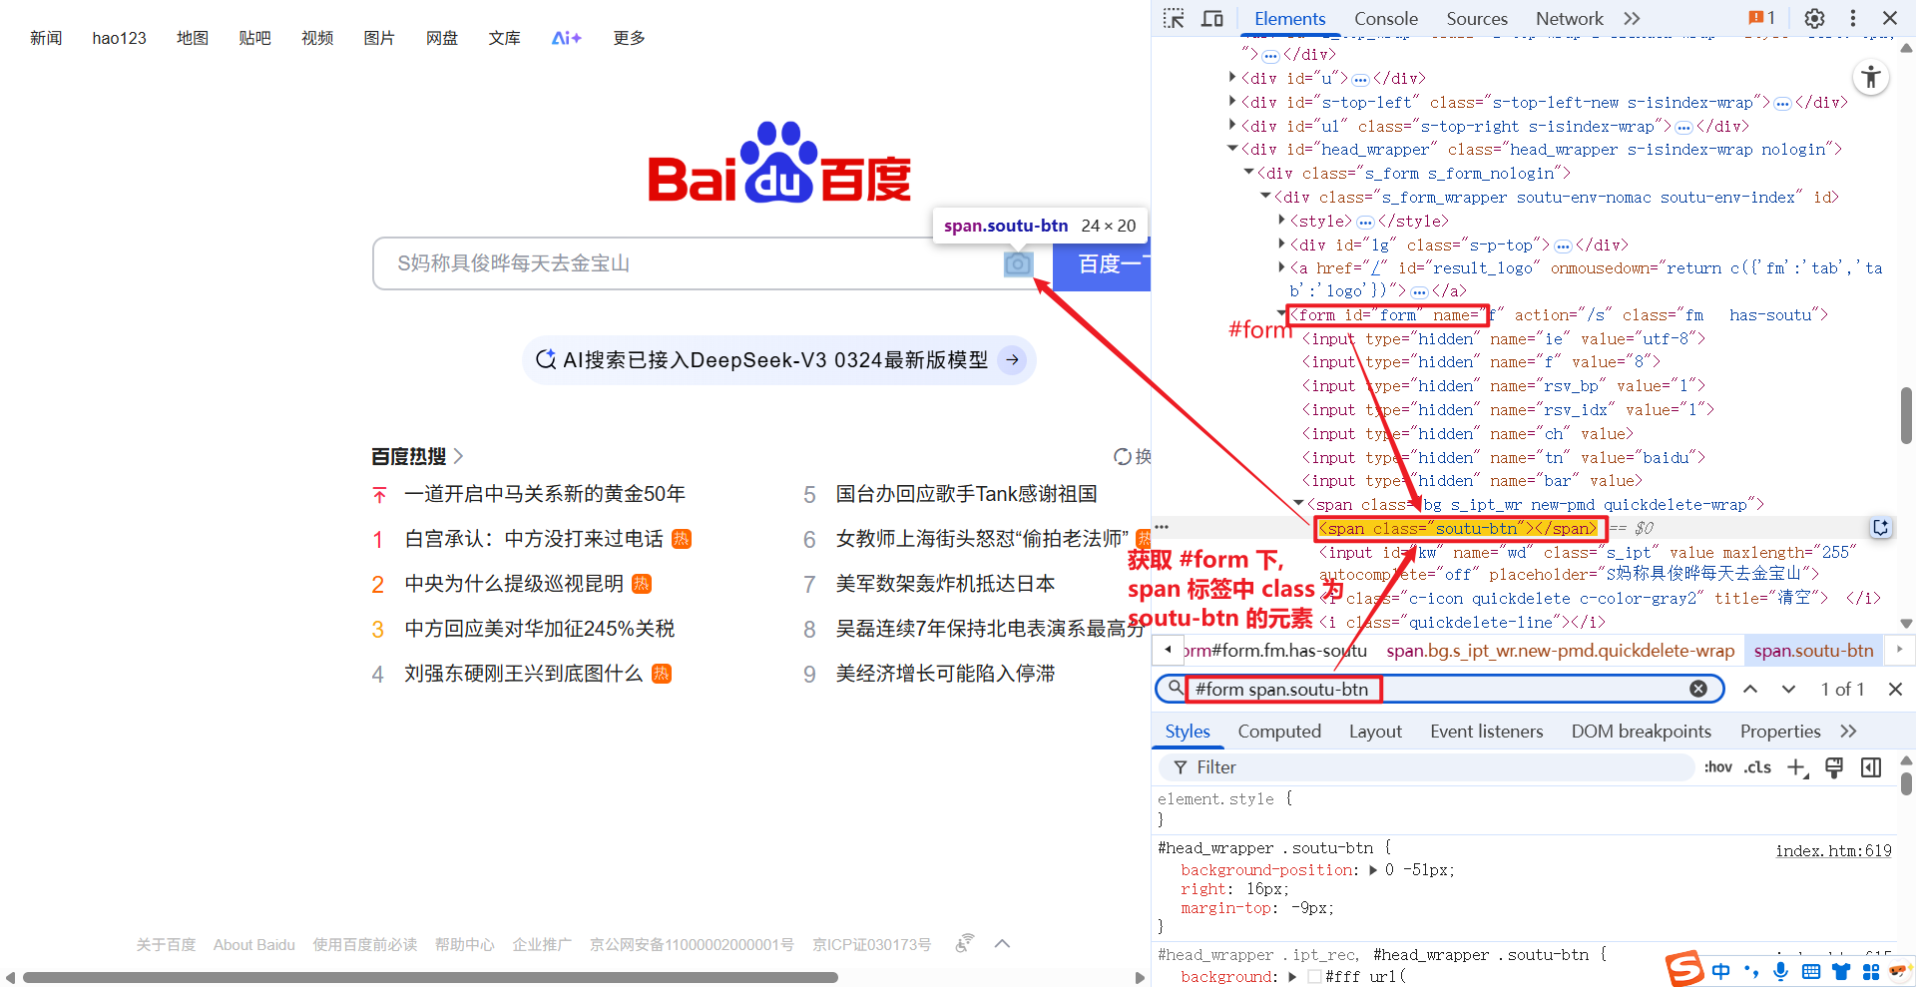
Task: Click the 百度一下 search button
Action: click(1102, 263)
